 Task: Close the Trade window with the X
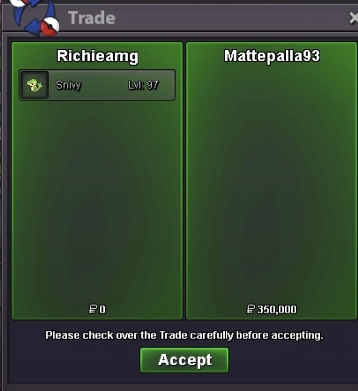point(353,18)
